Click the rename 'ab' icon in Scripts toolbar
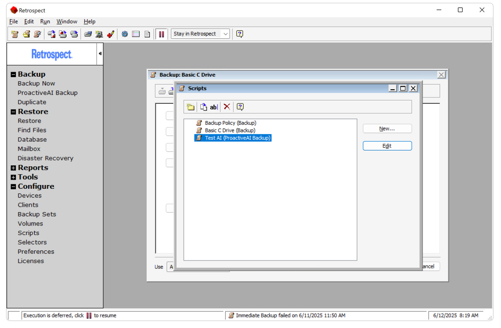 pyautogui.click(x=213, y=107)
